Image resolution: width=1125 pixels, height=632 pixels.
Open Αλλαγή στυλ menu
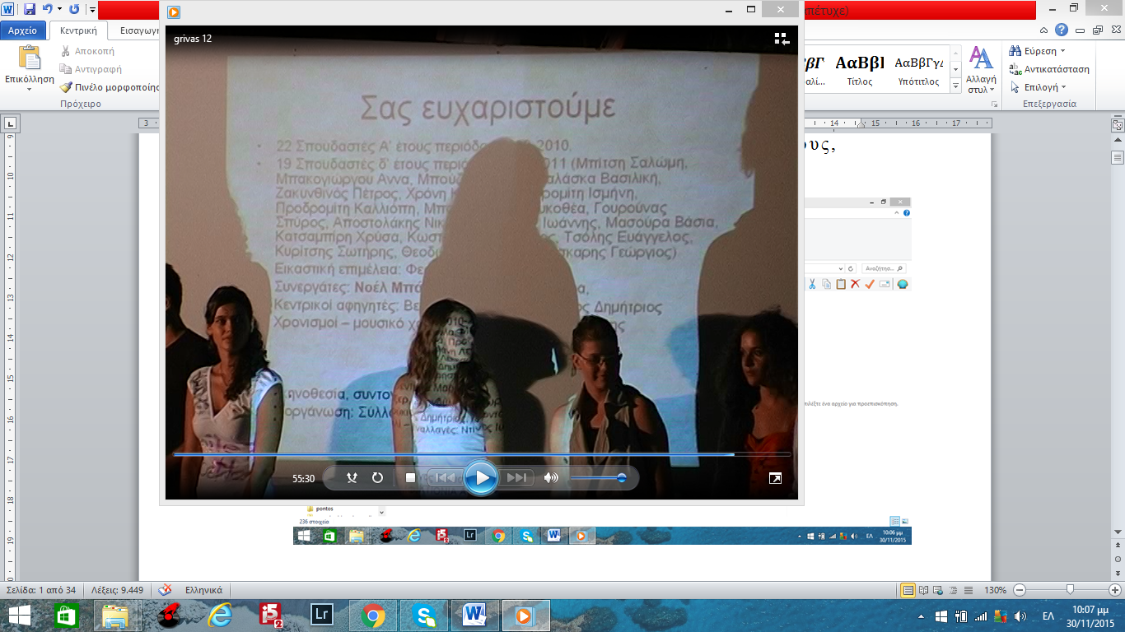981,70
